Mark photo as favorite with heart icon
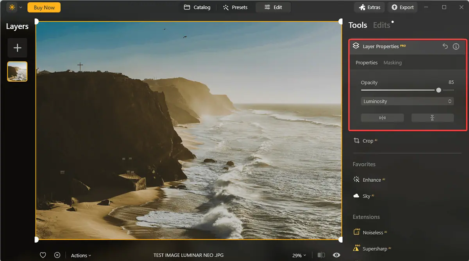 pos(43,255)
